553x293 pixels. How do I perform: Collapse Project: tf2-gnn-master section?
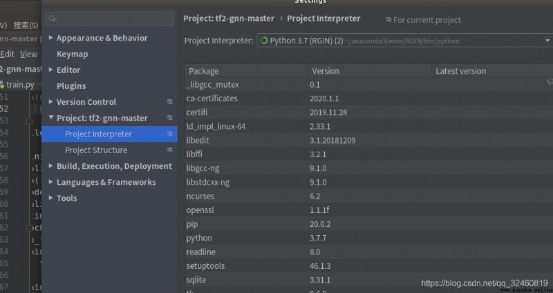[50, 117]
